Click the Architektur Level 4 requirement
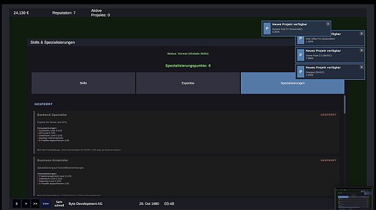 click(49, 131)
